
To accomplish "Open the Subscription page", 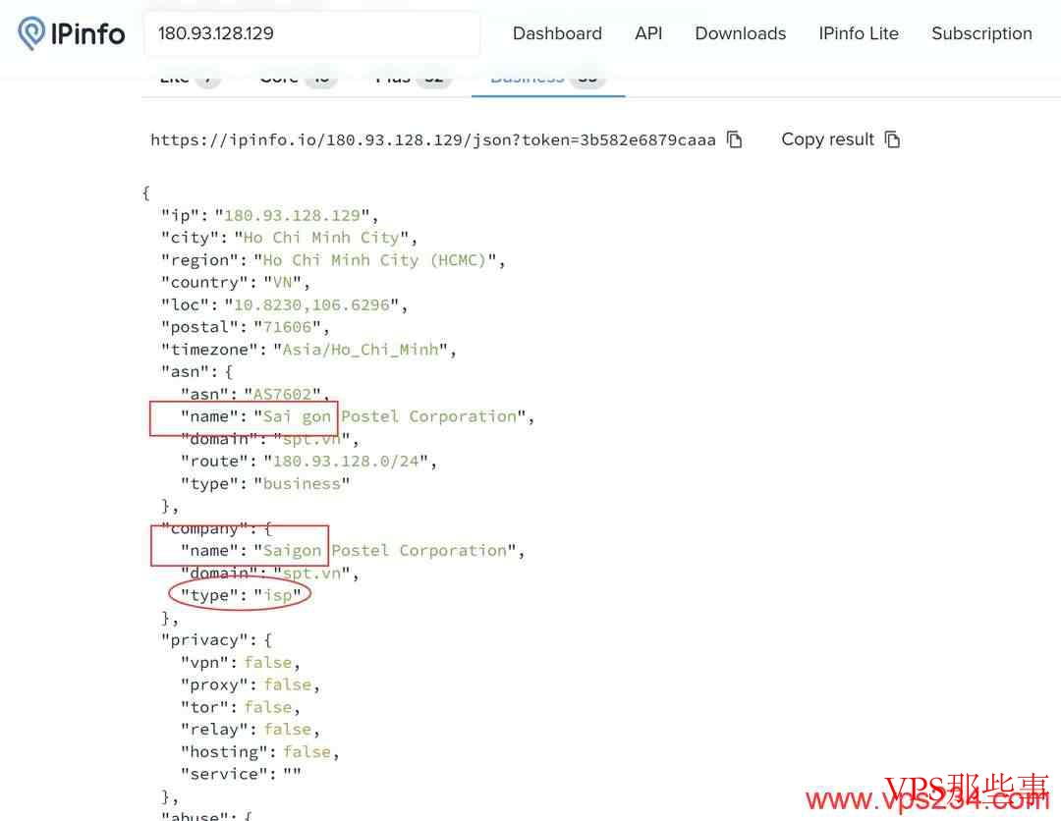I will [x=980, y=33].
